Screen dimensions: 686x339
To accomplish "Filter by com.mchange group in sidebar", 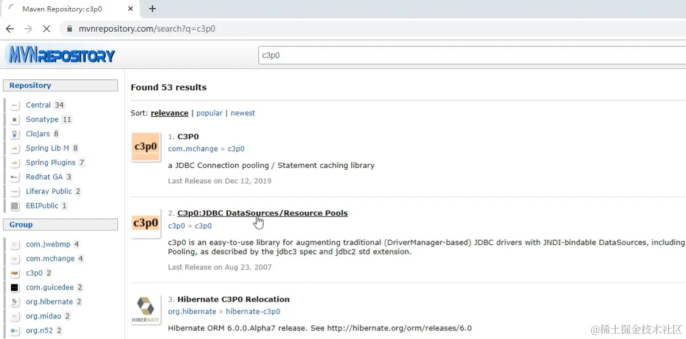I will coord(50,259).
